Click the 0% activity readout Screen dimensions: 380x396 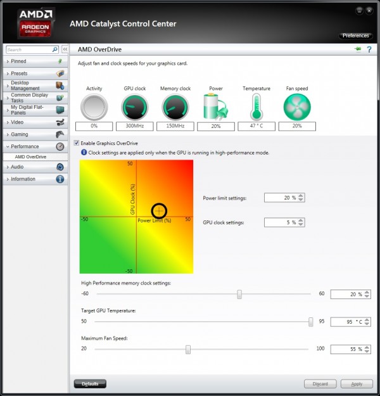pos(94,126)
